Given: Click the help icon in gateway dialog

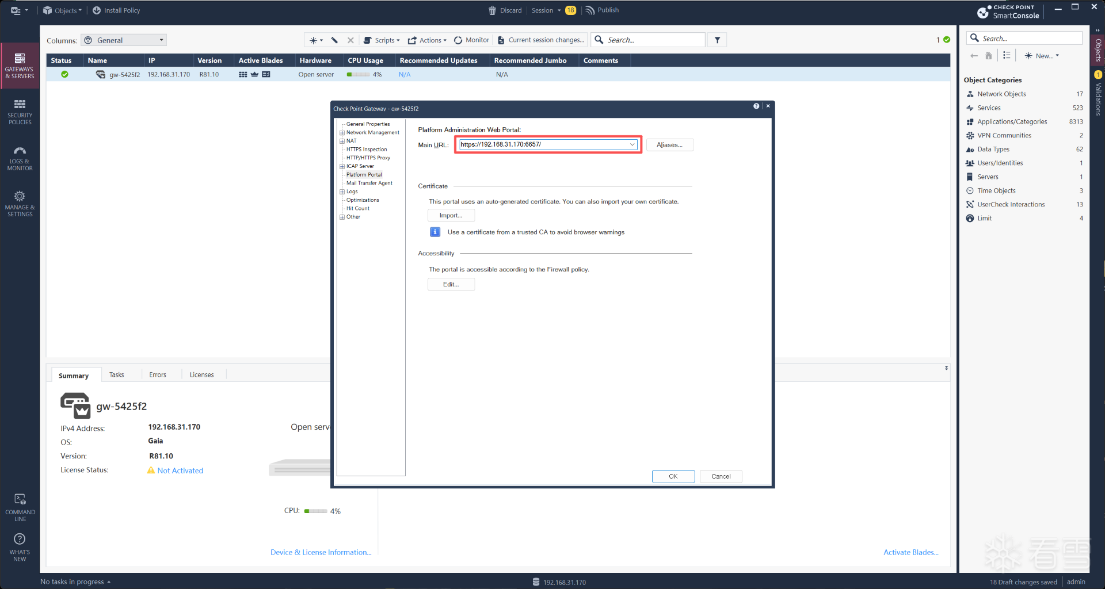Looking at the screenshot, I should pos(756,106).
